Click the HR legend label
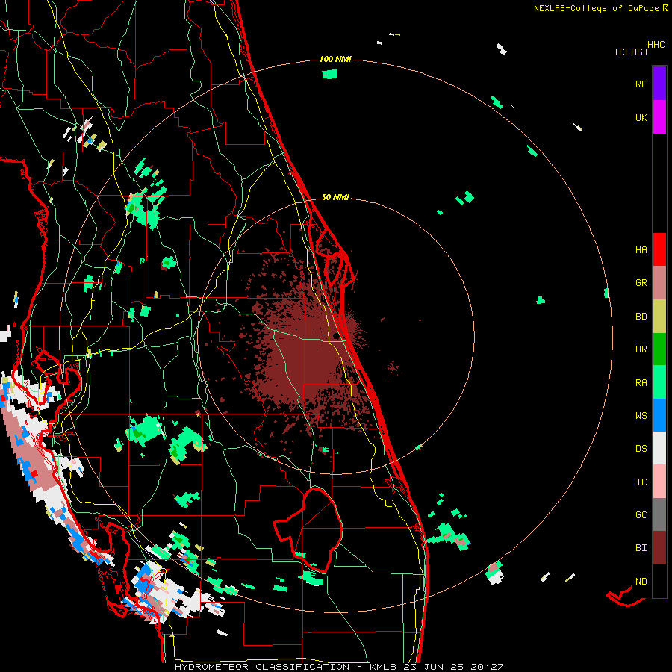 [641, 349]
